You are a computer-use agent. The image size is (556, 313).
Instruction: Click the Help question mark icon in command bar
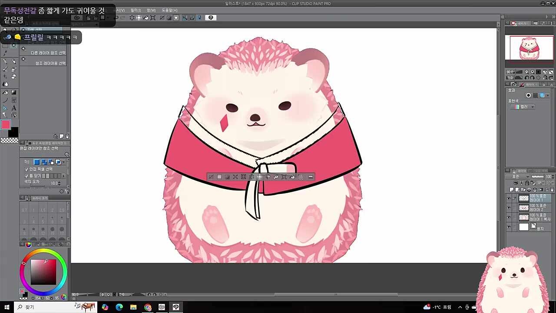click(211, 18)
